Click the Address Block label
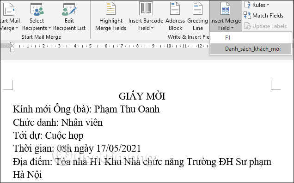Viewport: 294px width, 183px height. pos(175,24)
